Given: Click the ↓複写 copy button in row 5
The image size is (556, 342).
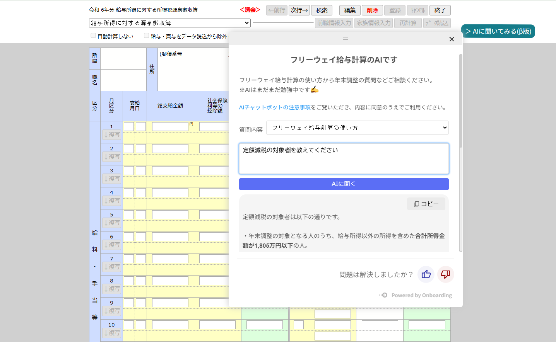Looking at the screenshot, I should tap(112, 223).
